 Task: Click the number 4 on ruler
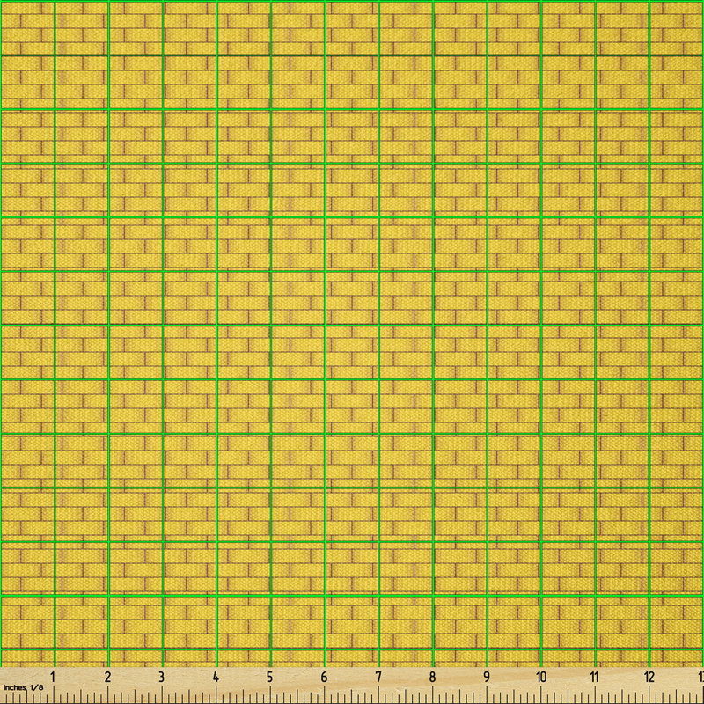[x=216, y=677]
